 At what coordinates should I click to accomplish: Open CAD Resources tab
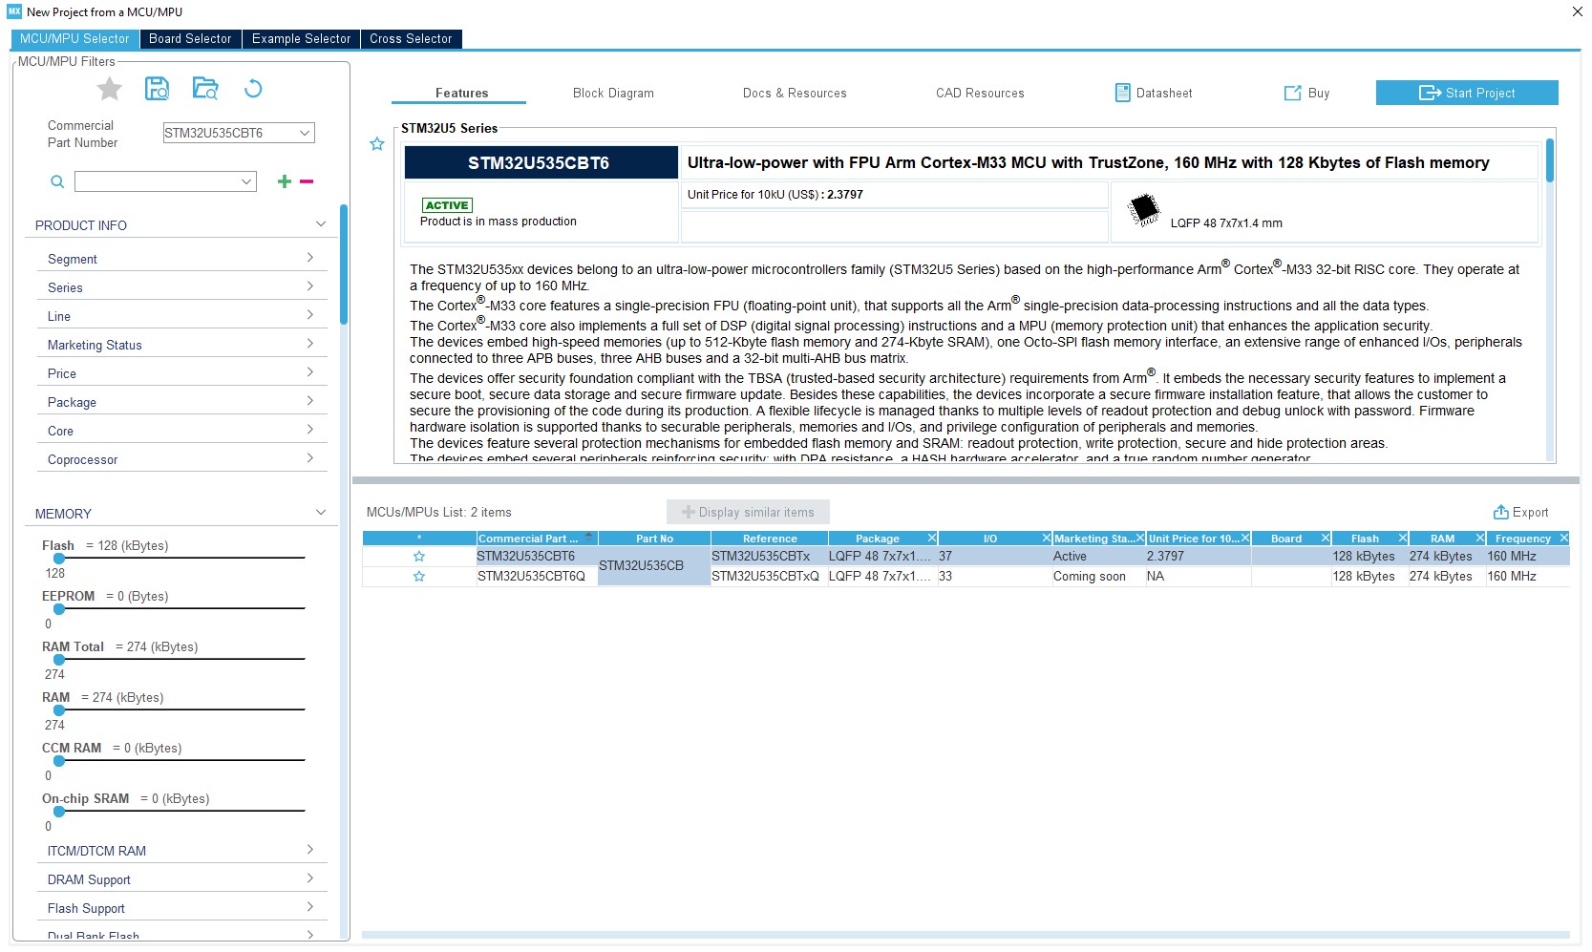coord(980,93)
